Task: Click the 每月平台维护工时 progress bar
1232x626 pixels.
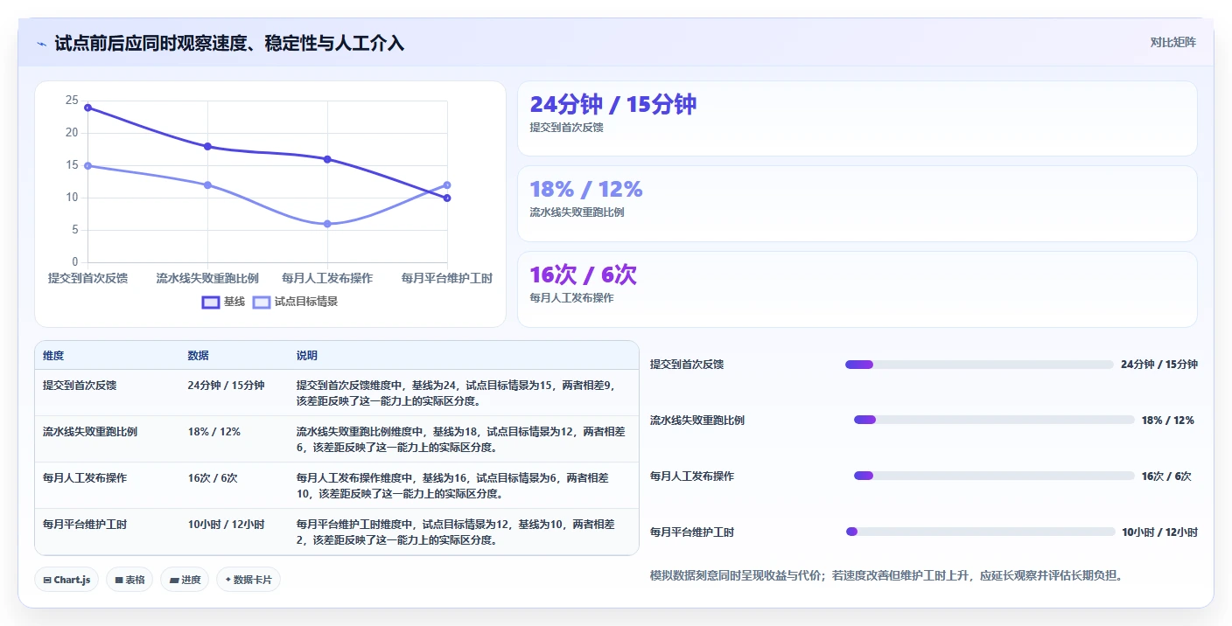Action: [x=981, y=532]
